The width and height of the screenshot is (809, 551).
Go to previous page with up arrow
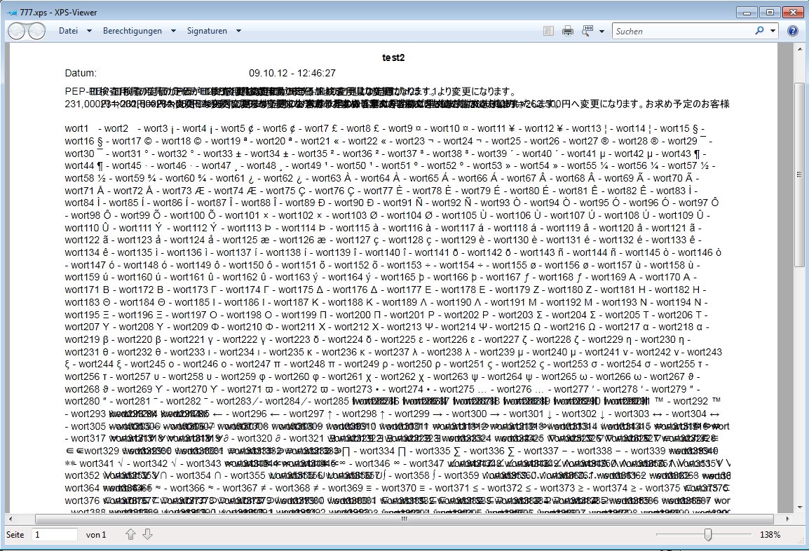tap(130, 535)
